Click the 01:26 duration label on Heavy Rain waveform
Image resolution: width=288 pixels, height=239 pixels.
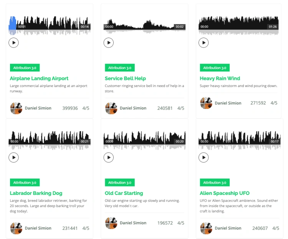click(x=273, y=26)
